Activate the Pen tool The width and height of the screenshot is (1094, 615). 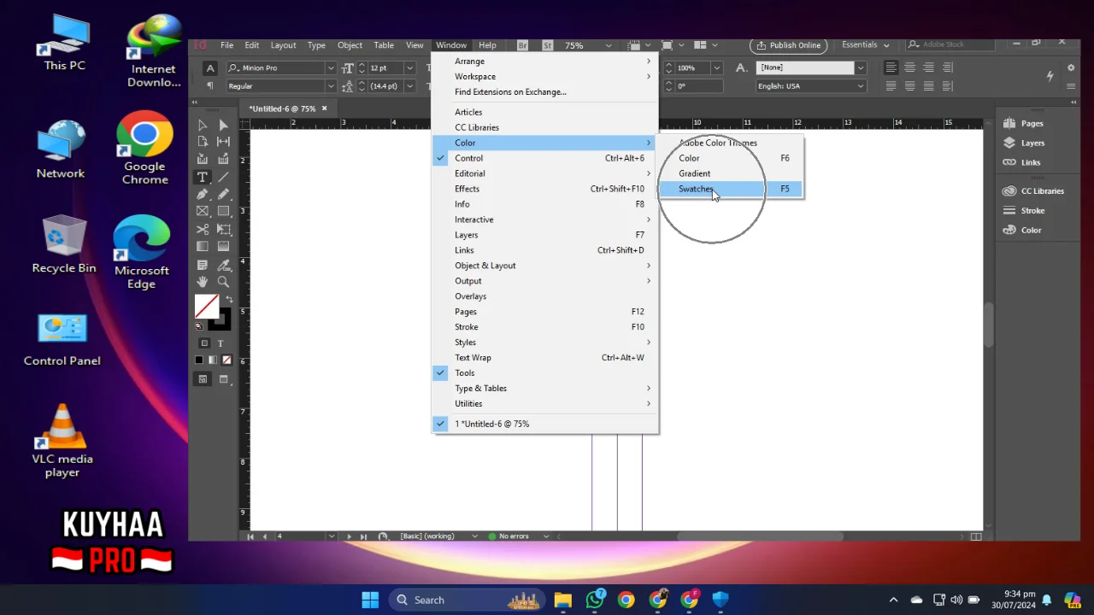click(x=203, y=194)
